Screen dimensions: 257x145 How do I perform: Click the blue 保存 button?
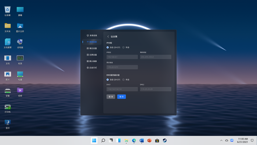tap(122, 97)
